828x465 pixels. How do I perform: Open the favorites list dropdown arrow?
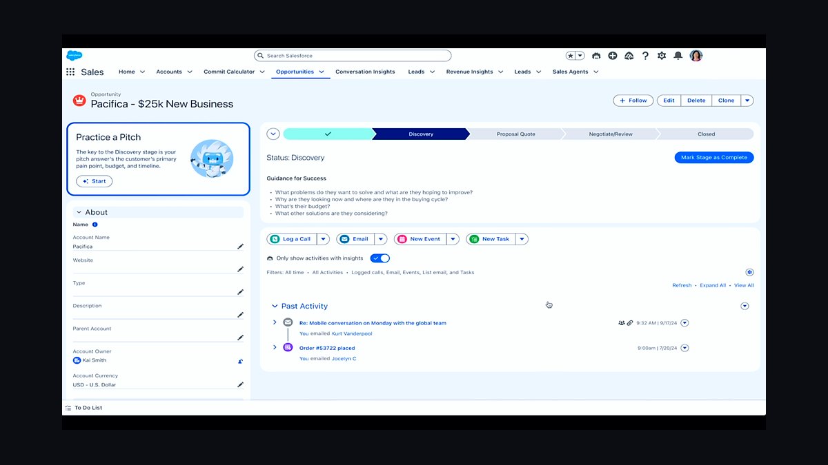580,56
